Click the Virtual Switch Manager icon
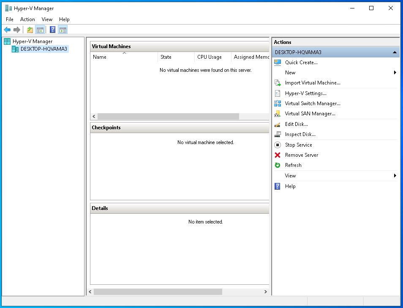The height and width of the screenshot is (308, 403). coord(278,104)
